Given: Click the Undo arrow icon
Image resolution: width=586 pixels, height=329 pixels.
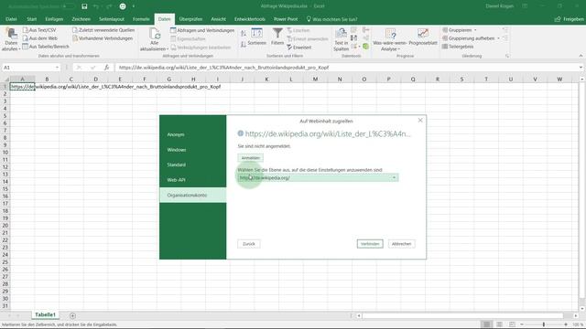Looking at the screenshot, I should tap(96, 6).
